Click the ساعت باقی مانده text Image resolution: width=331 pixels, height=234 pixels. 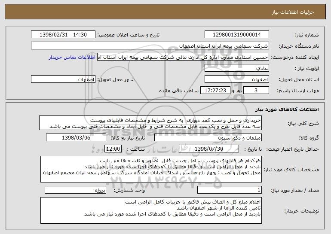[x=178, y=91]
